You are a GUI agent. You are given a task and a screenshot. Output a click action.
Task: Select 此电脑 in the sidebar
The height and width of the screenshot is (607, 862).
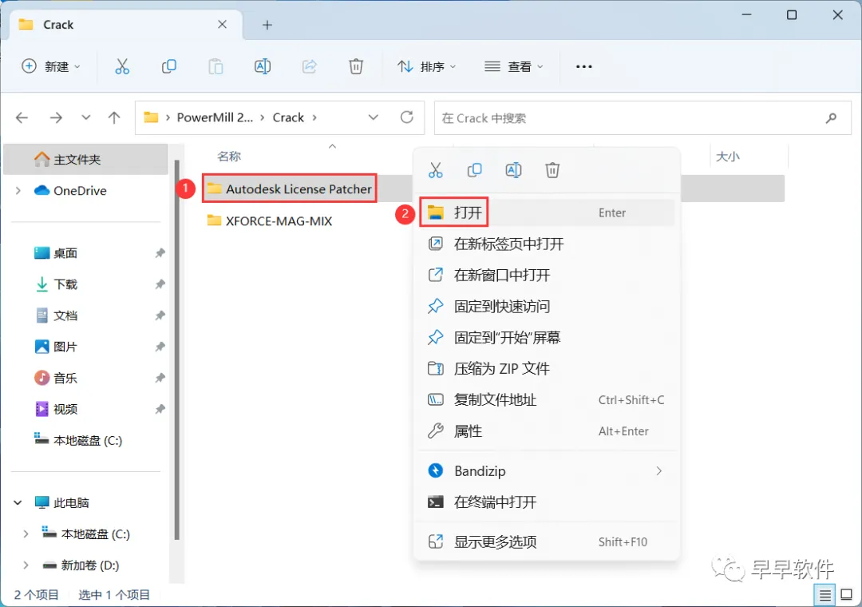pyautogui.click(x=61, y=502)
